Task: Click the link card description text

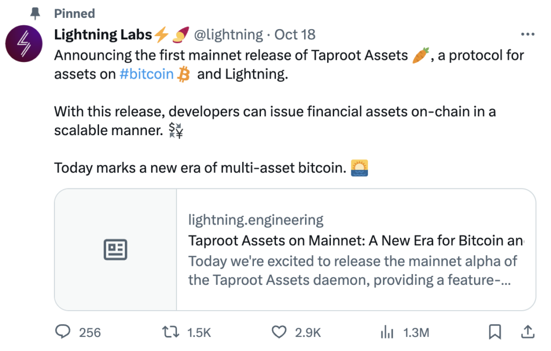Action: 353,271
